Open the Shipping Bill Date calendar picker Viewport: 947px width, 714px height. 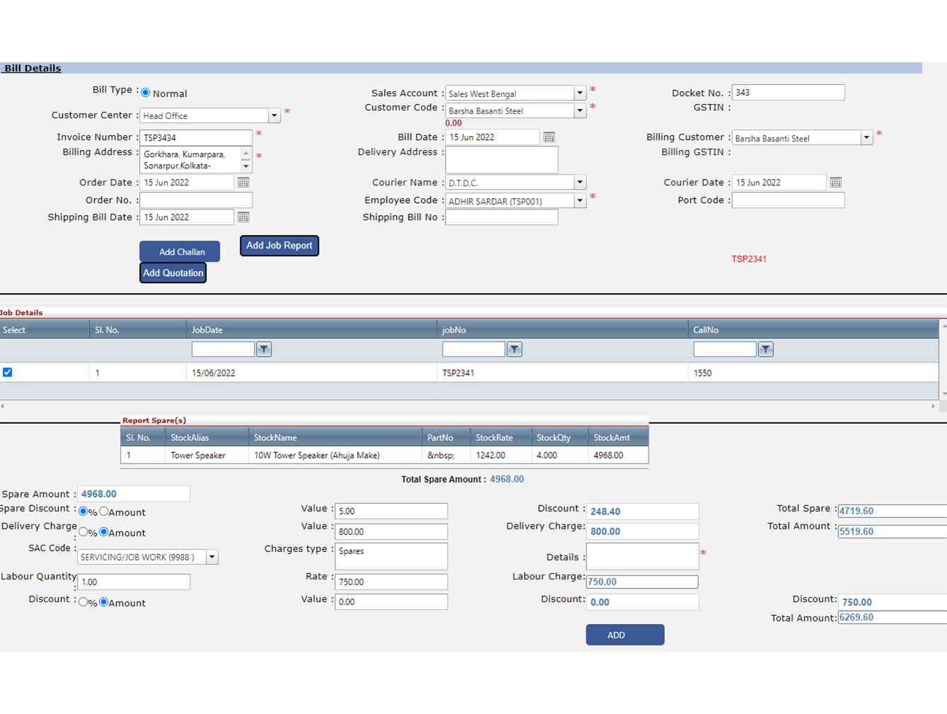(243, 217)
